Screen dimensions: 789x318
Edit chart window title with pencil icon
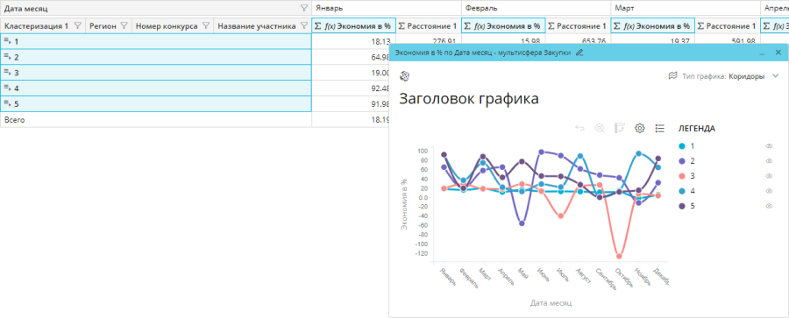click(579, 53)
